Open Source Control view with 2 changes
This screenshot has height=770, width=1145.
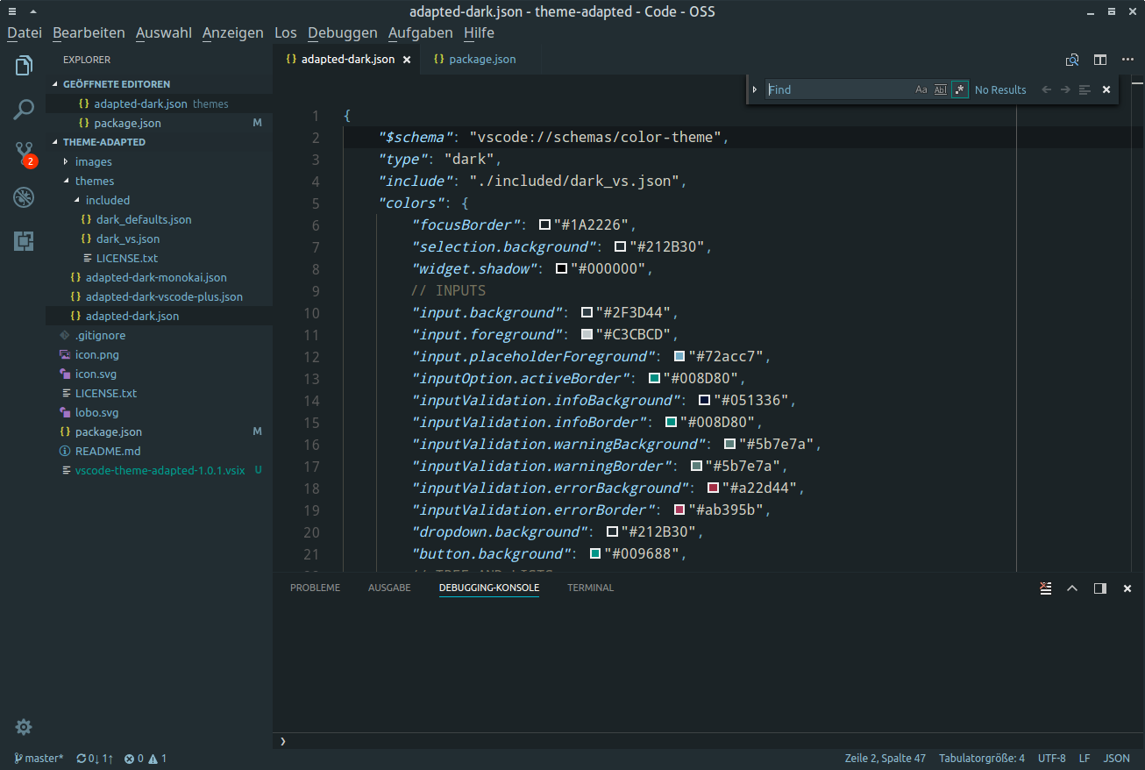point(24,154)
